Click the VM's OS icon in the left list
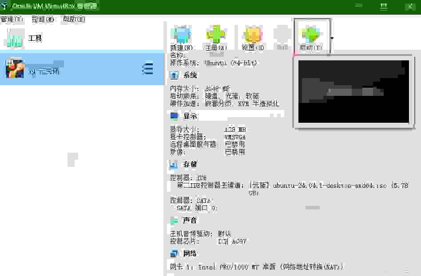 [14, 68]
